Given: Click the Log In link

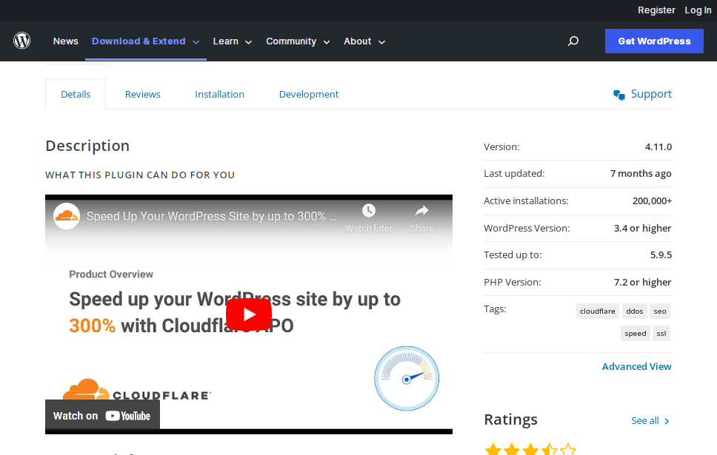Looking at the screenshot, I should (x=698, y=10).
